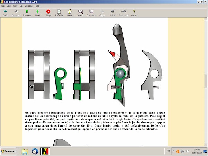The image size is (208, 156).
Task: Open the Options menu
Action: click(x=28, y=6)
